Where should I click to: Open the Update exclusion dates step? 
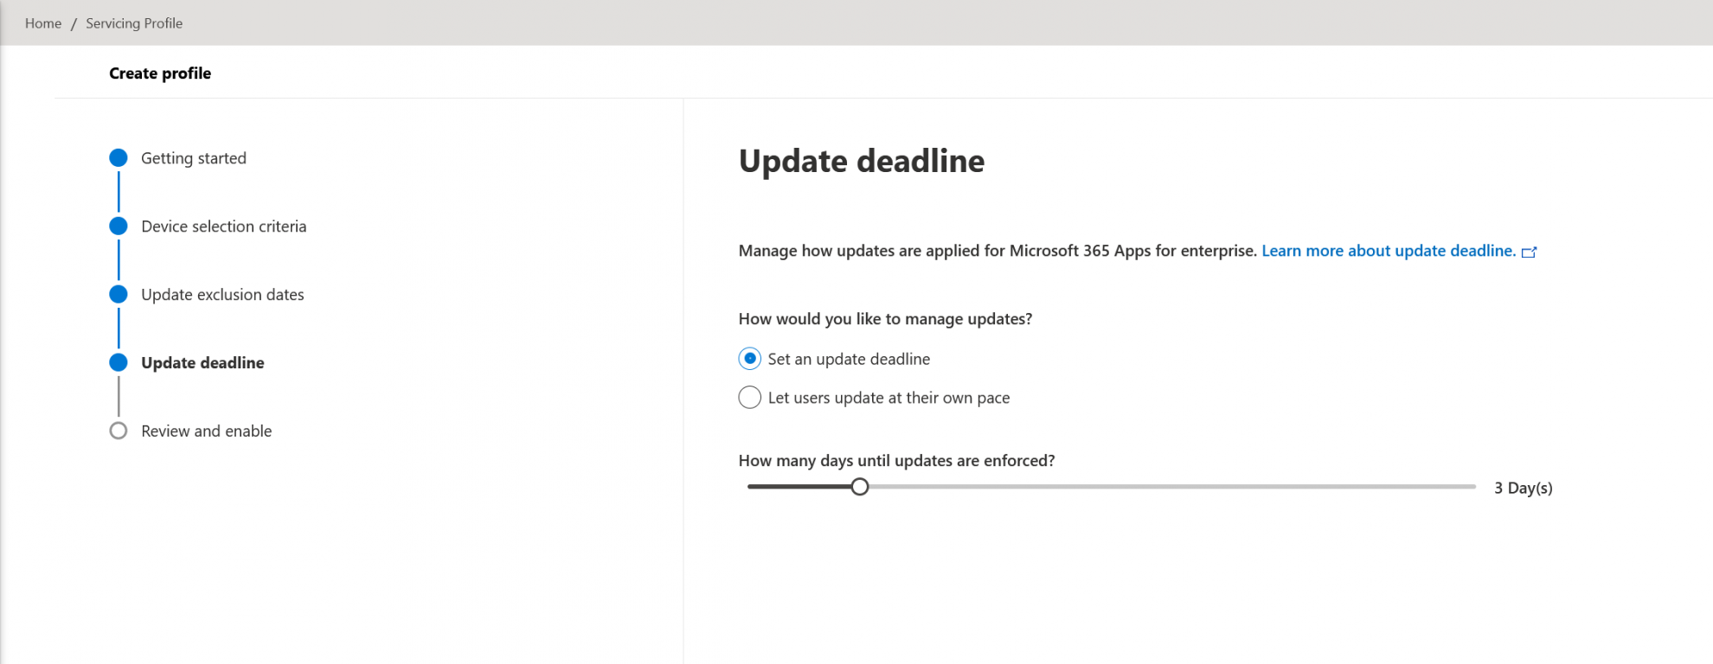tap(222, 294)
